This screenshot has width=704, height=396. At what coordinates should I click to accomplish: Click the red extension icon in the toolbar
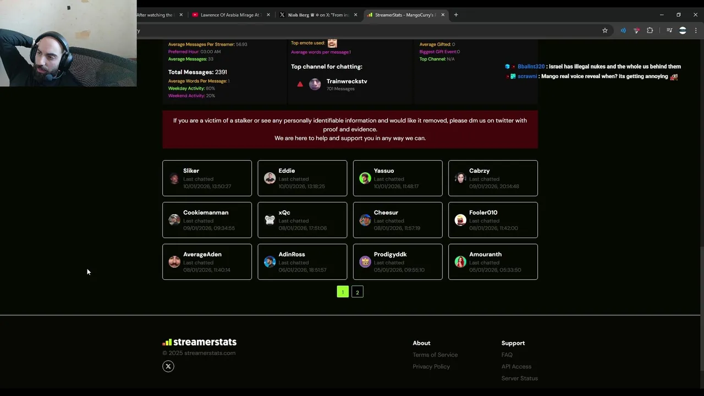[636, 31]
